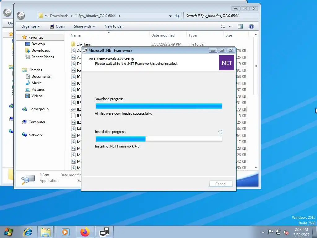Viewport: 317px width, 238px height.
Task: Open Firefox from the taskbar
Action: coord(85,232)
